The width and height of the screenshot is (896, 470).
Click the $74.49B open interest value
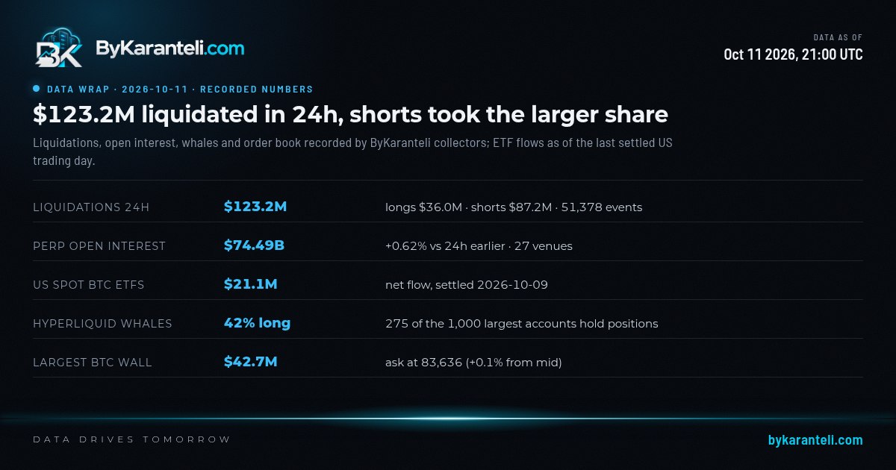coord(254,245)
